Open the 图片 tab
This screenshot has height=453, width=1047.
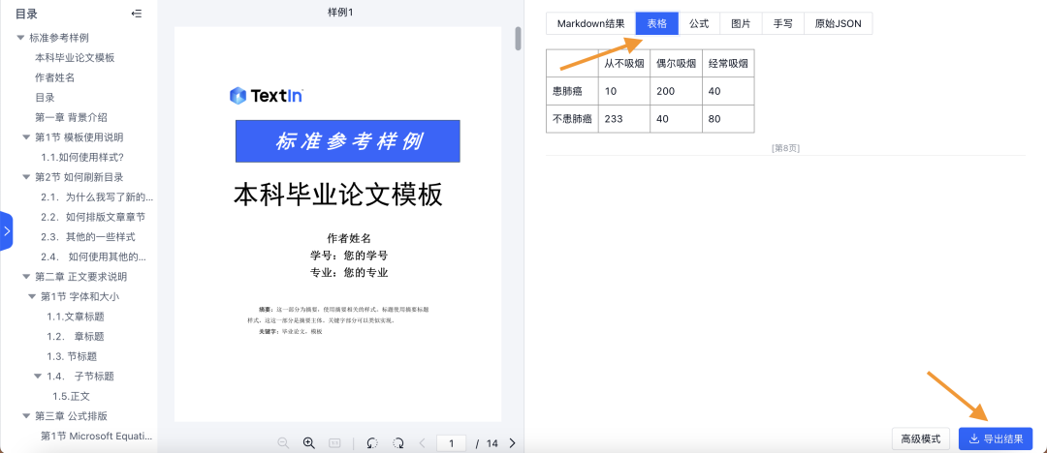click(742, 23)
